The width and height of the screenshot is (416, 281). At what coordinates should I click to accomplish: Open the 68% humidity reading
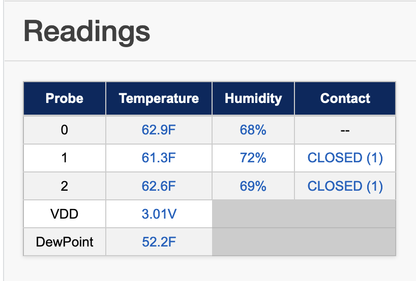pos(253,130)
